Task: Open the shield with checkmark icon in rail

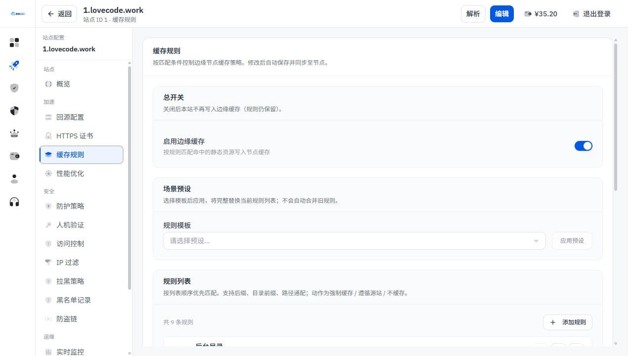Action: click(x=14, y=88)
